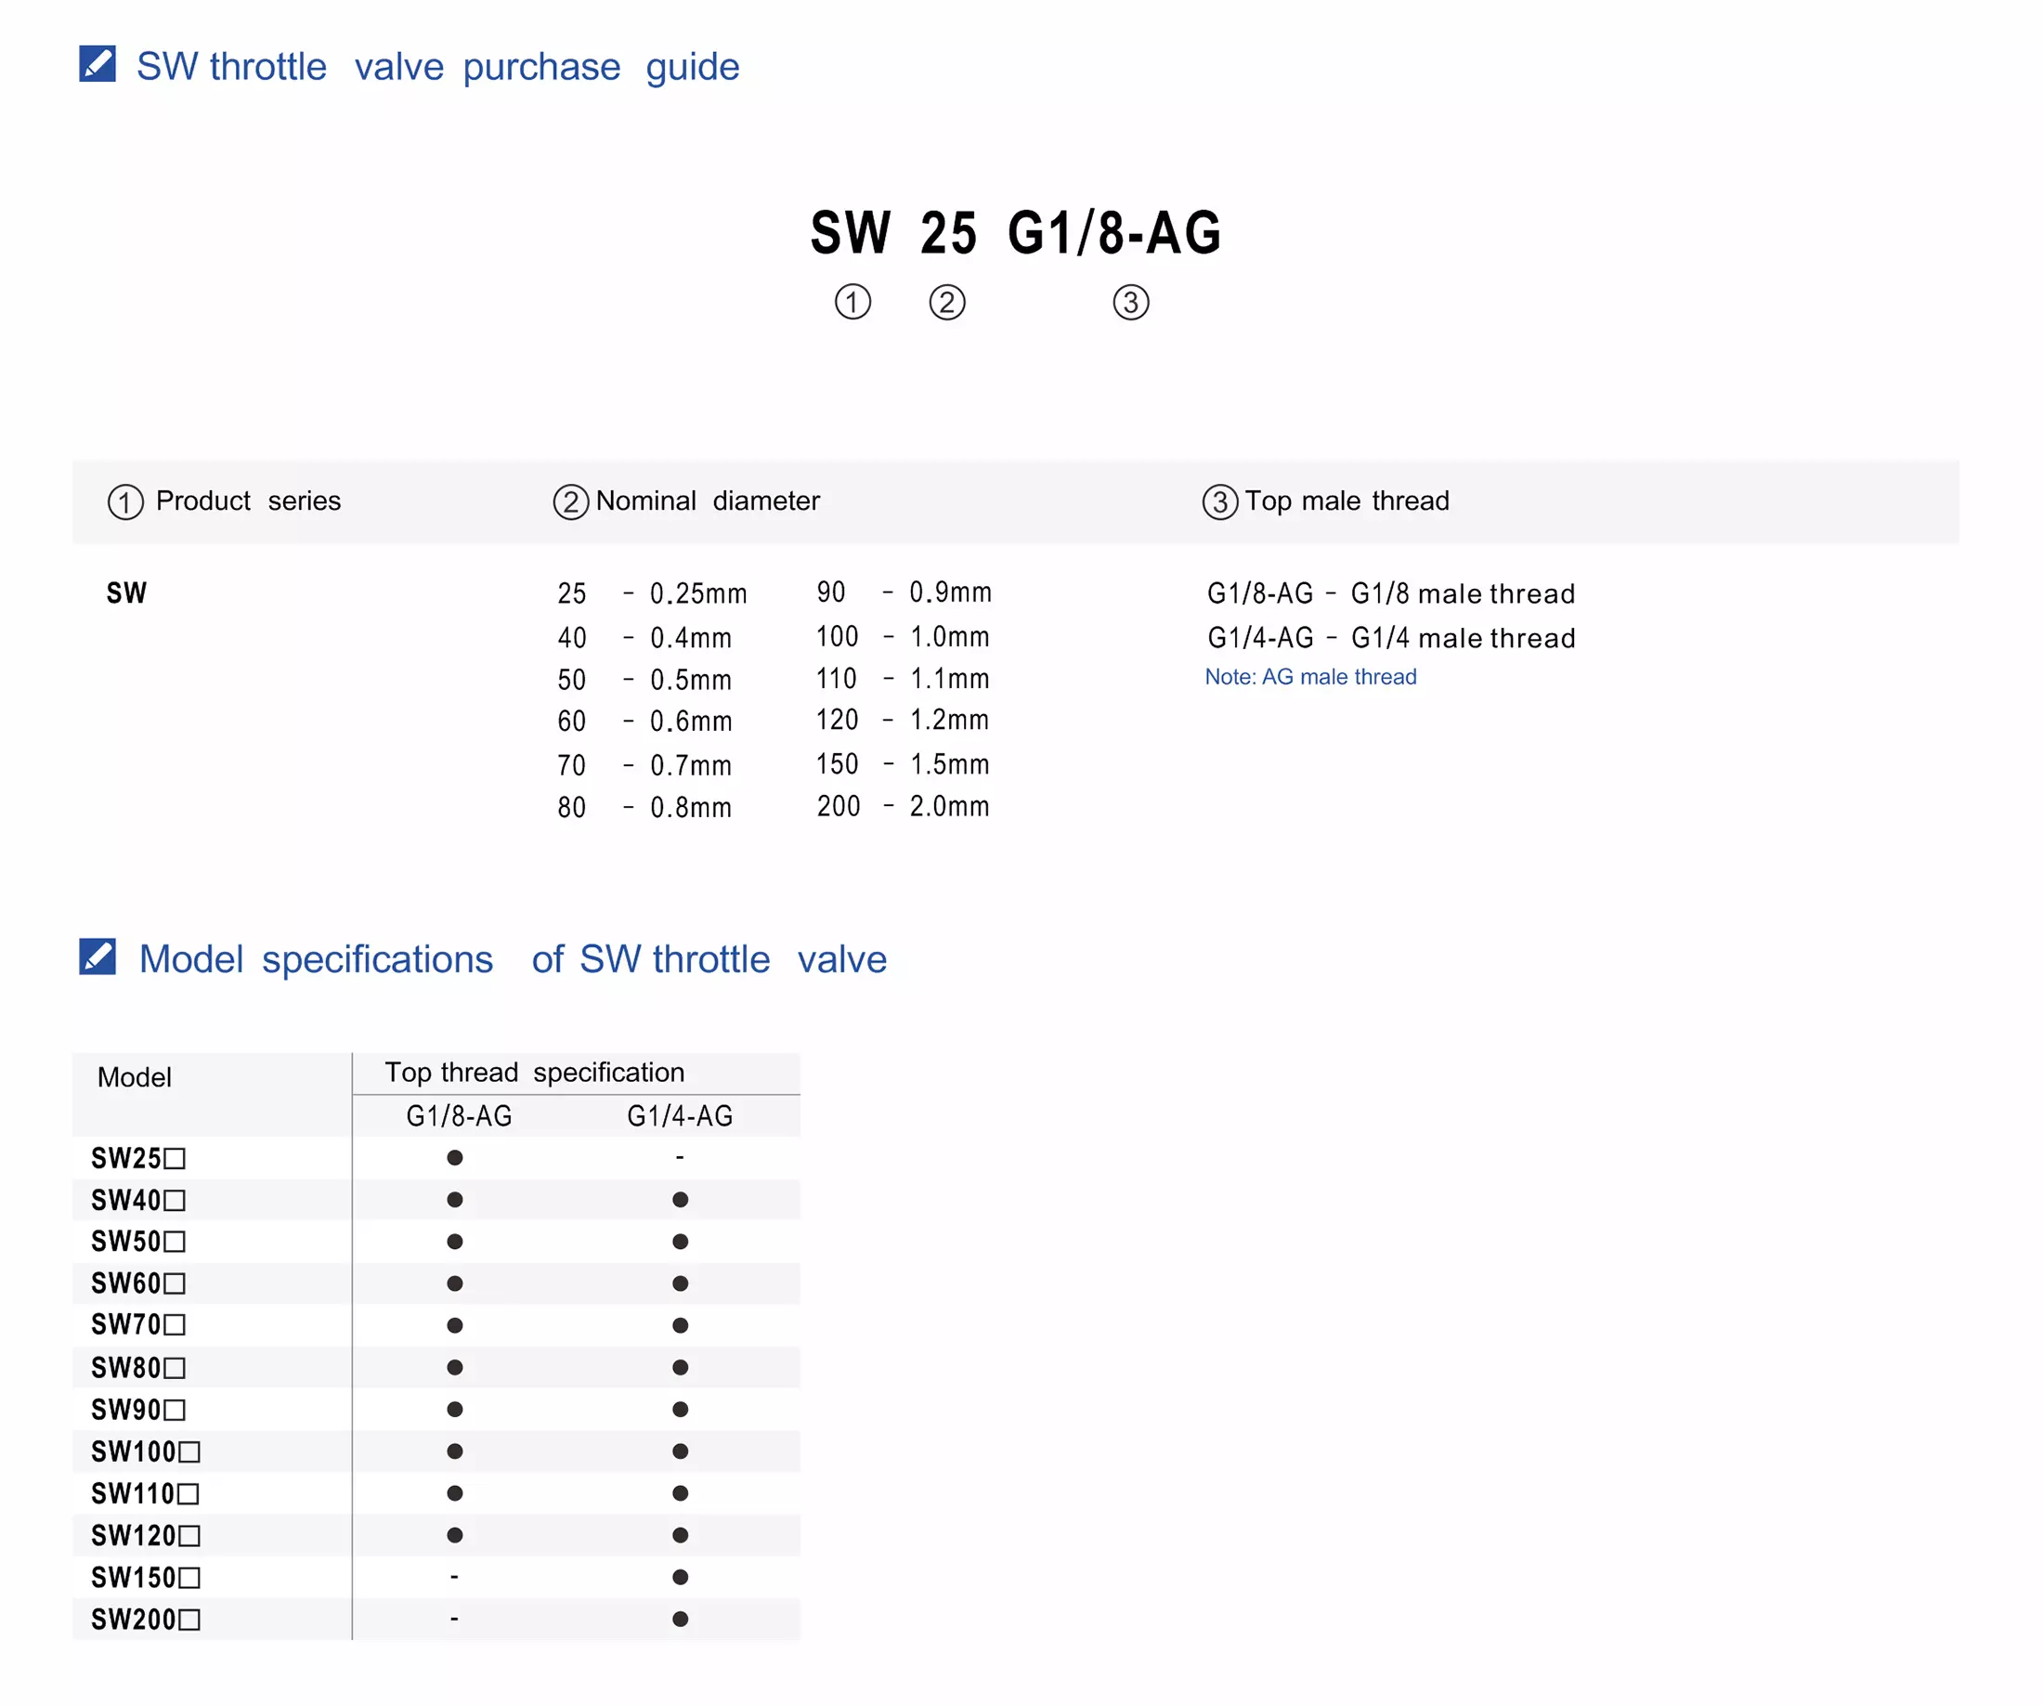Click circled number 2 under model code

946,303
